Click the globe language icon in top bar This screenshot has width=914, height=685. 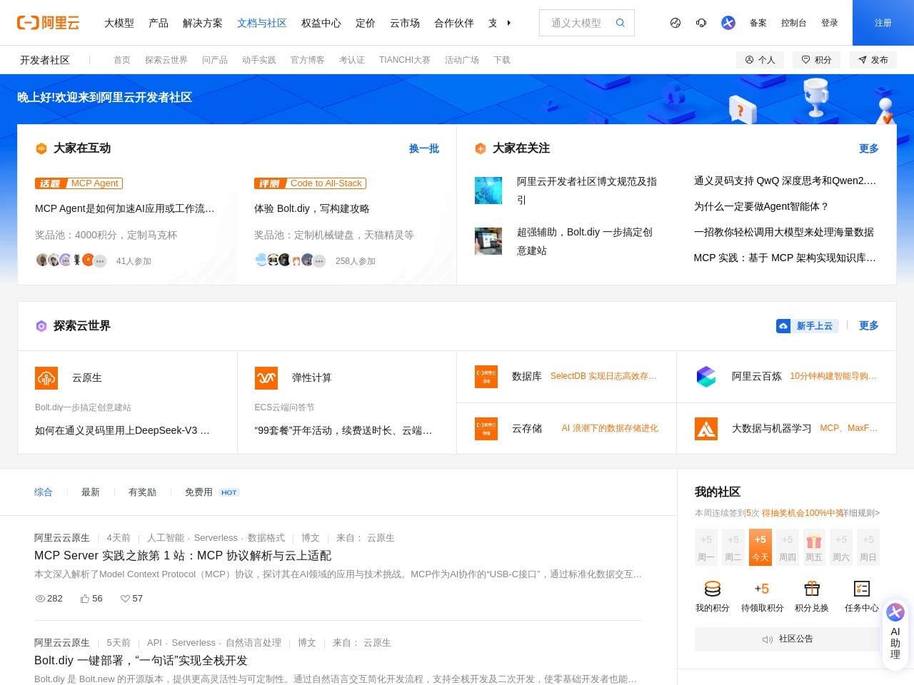676,23
